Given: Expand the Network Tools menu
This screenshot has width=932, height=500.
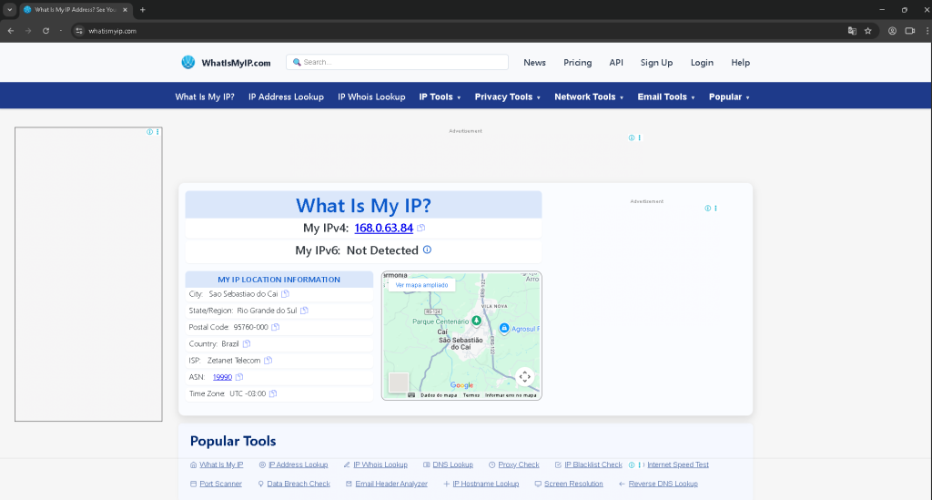Looking at the screenshot, I should (588, 97).
